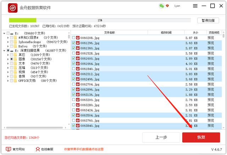Click the WeChat login icon

pos(161,6)
